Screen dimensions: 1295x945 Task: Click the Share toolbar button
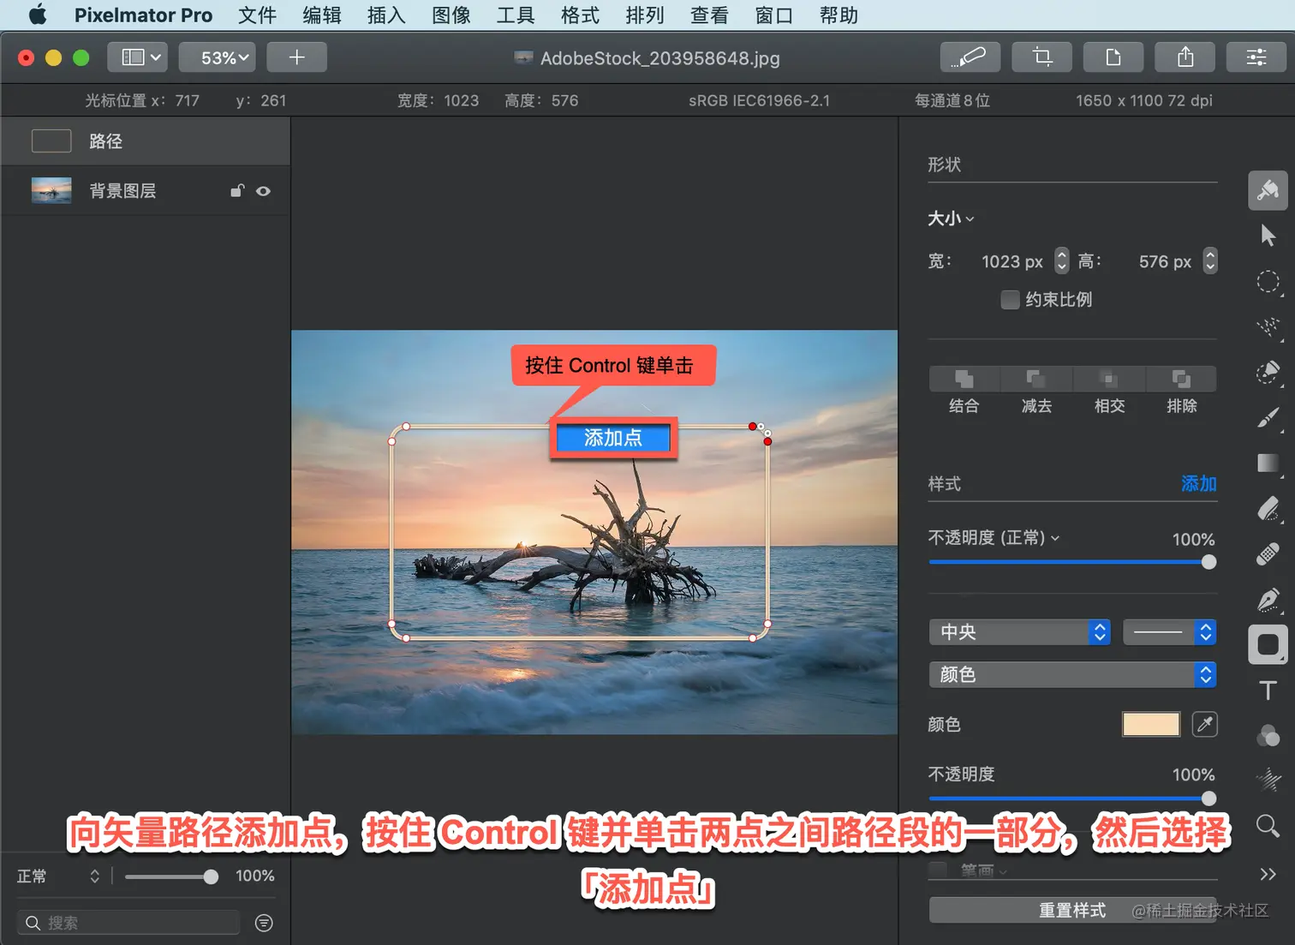pyautogui.click(x=1185, y=57)
